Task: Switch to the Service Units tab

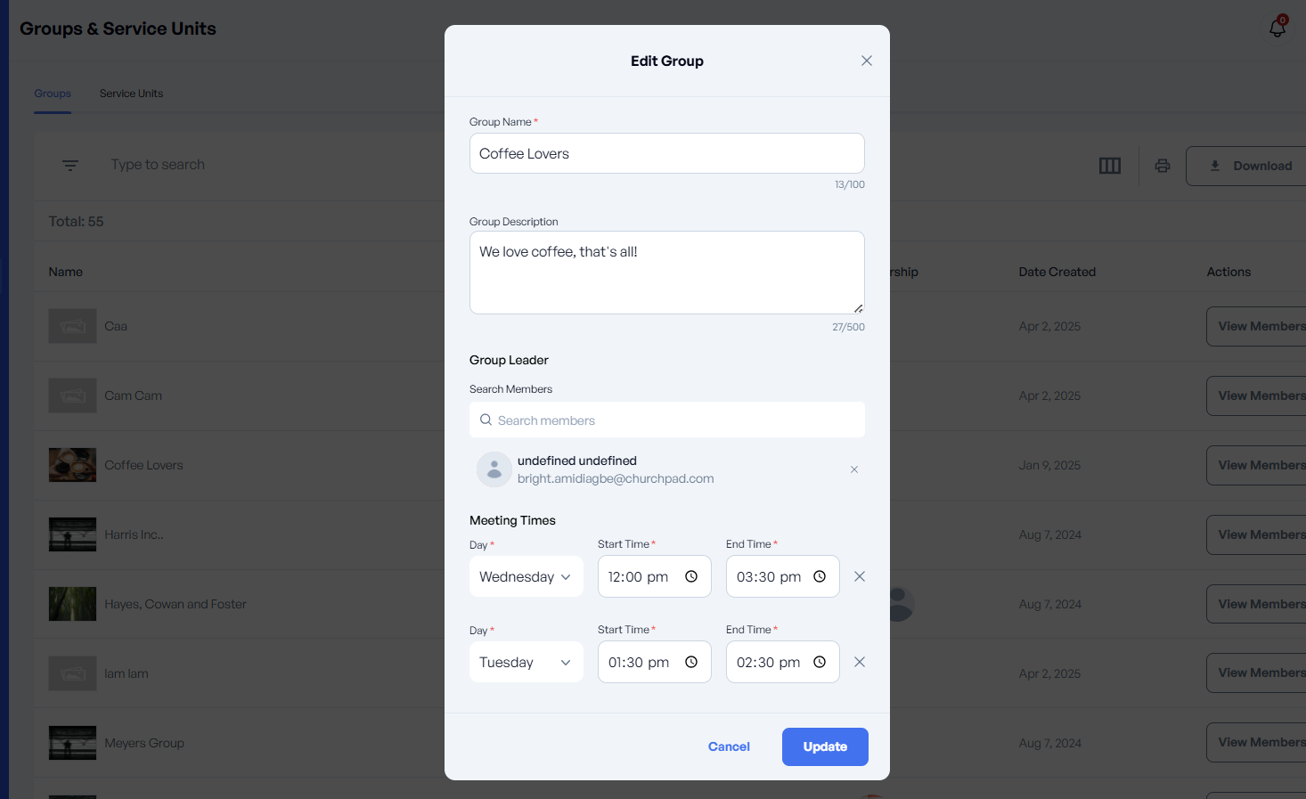Action: (x=131, y=94)
